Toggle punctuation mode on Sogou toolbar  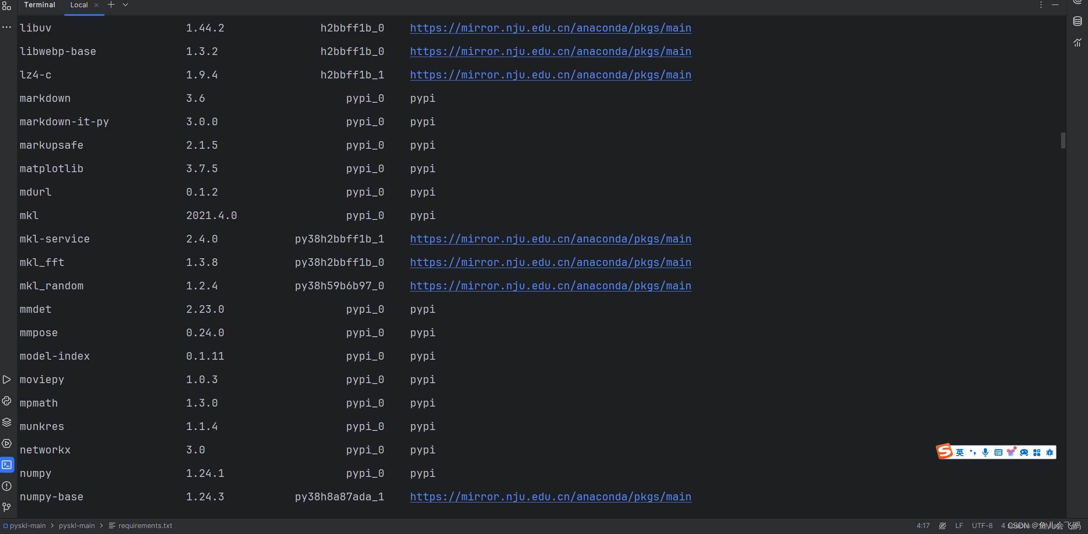973,452
